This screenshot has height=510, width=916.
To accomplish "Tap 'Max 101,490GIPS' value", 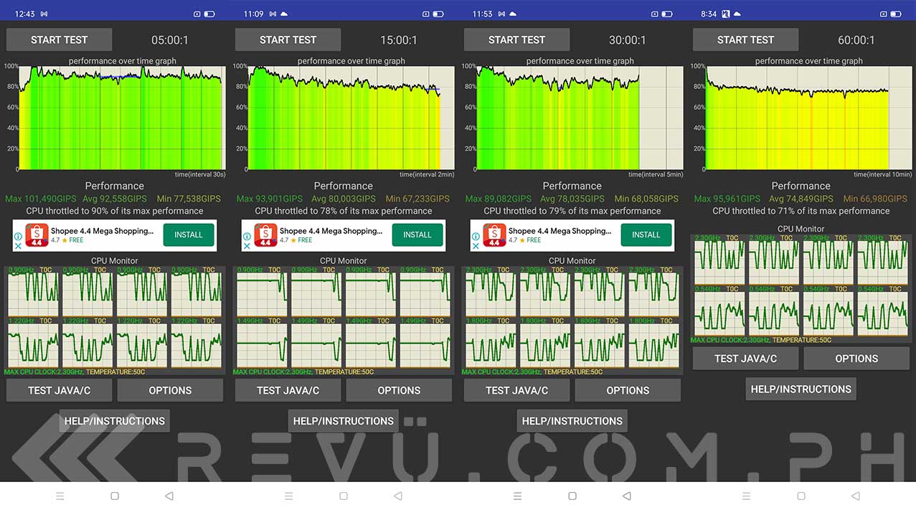I will (40, 199).
